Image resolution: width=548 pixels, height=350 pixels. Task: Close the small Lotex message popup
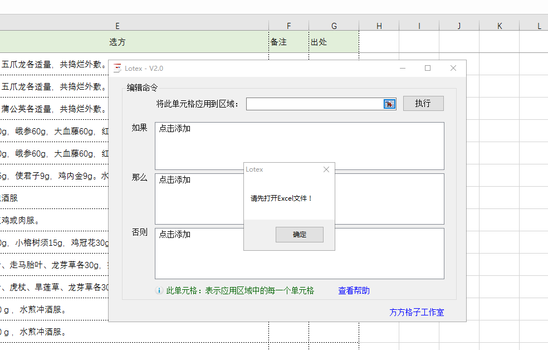326,169
